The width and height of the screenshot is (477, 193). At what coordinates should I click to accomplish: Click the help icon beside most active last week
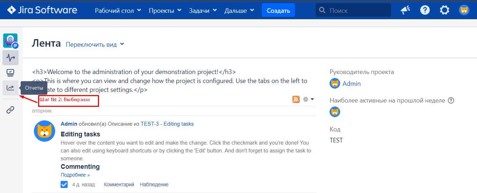coord(451,100)
